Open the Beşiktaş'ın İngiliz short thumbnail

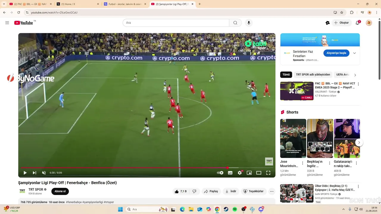click(320, 139)
